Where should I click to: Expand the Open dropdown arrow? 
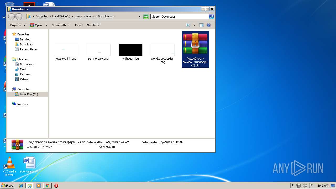pos(46,25)
